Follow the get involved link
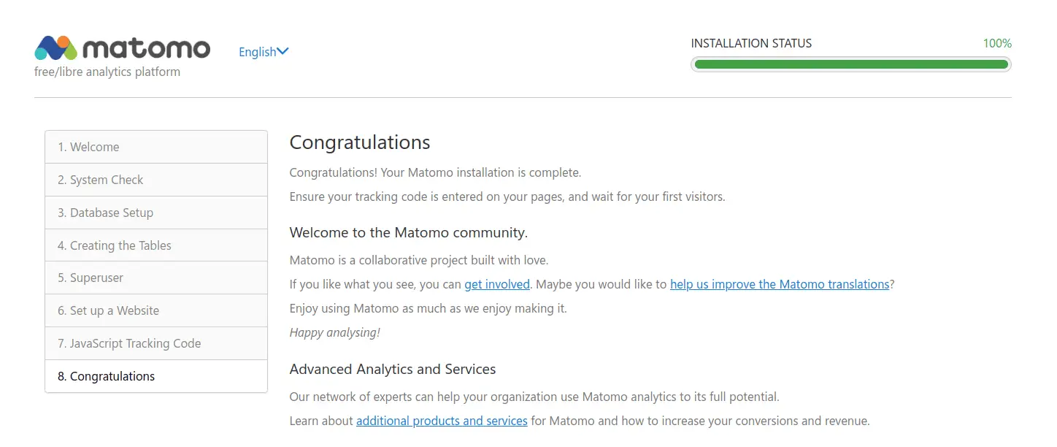The height and width of the screenshot is (447, 1057). (x=497, y=284)
